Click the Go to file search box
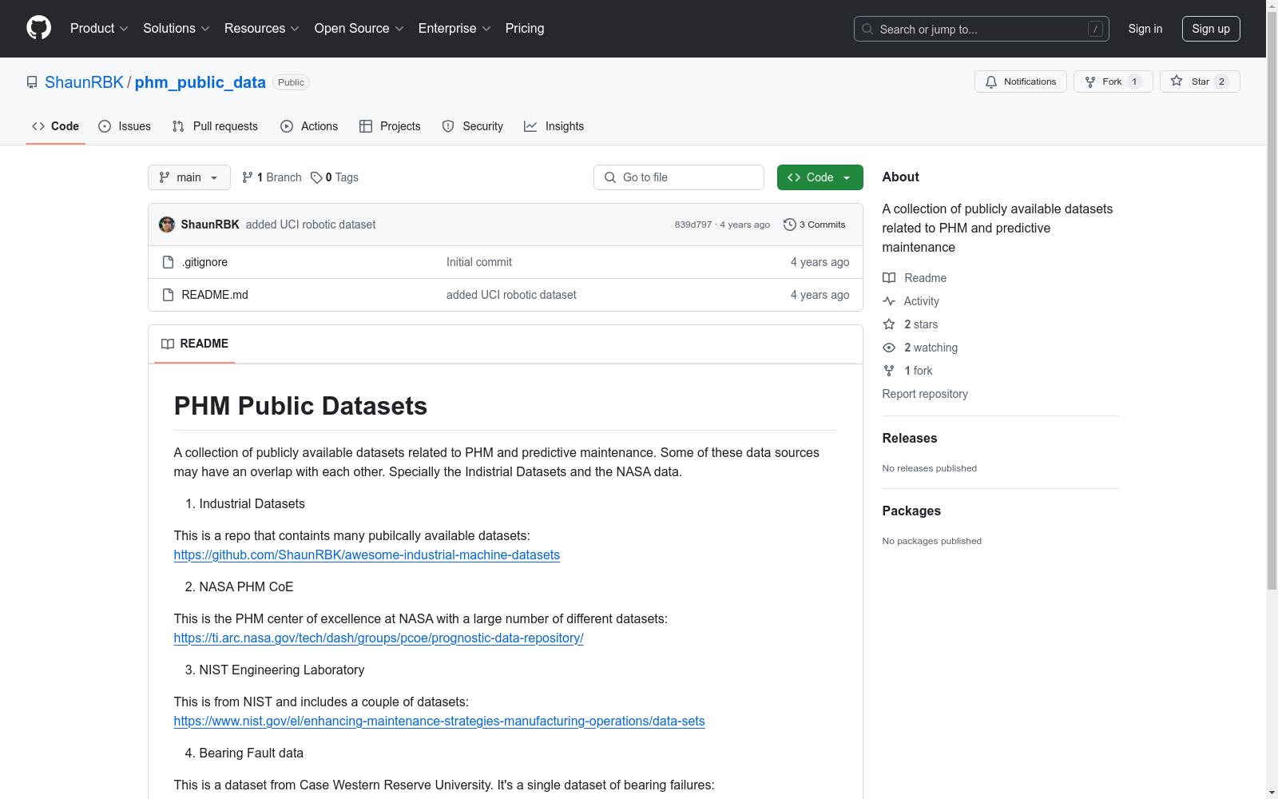Image resolution: width=1278 pixels, height=799 pixels. coord(679,177)
